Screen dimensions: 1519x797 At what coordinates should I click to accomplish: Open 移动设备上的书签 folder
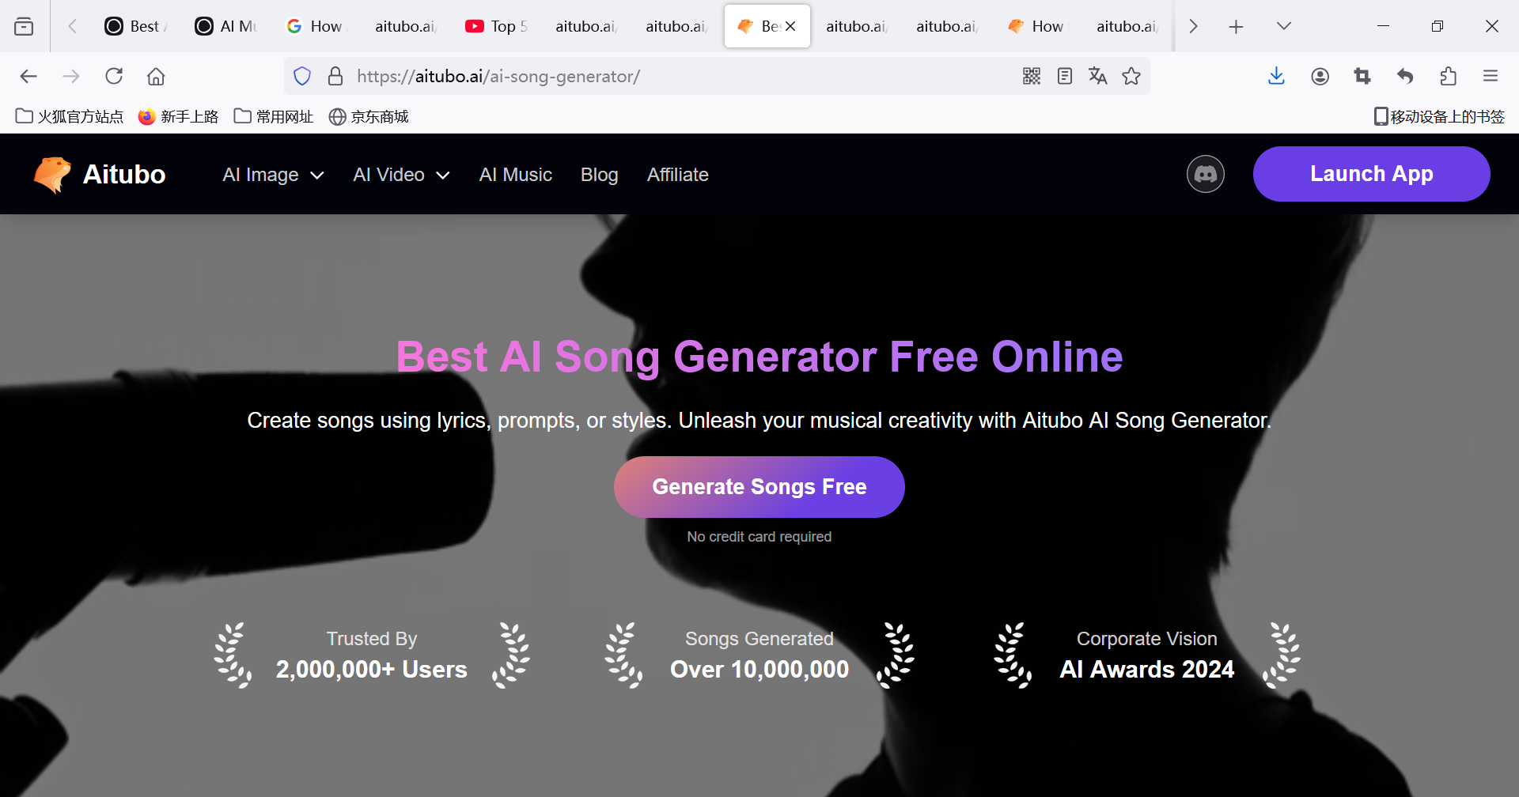click(x=1439, y=116)
